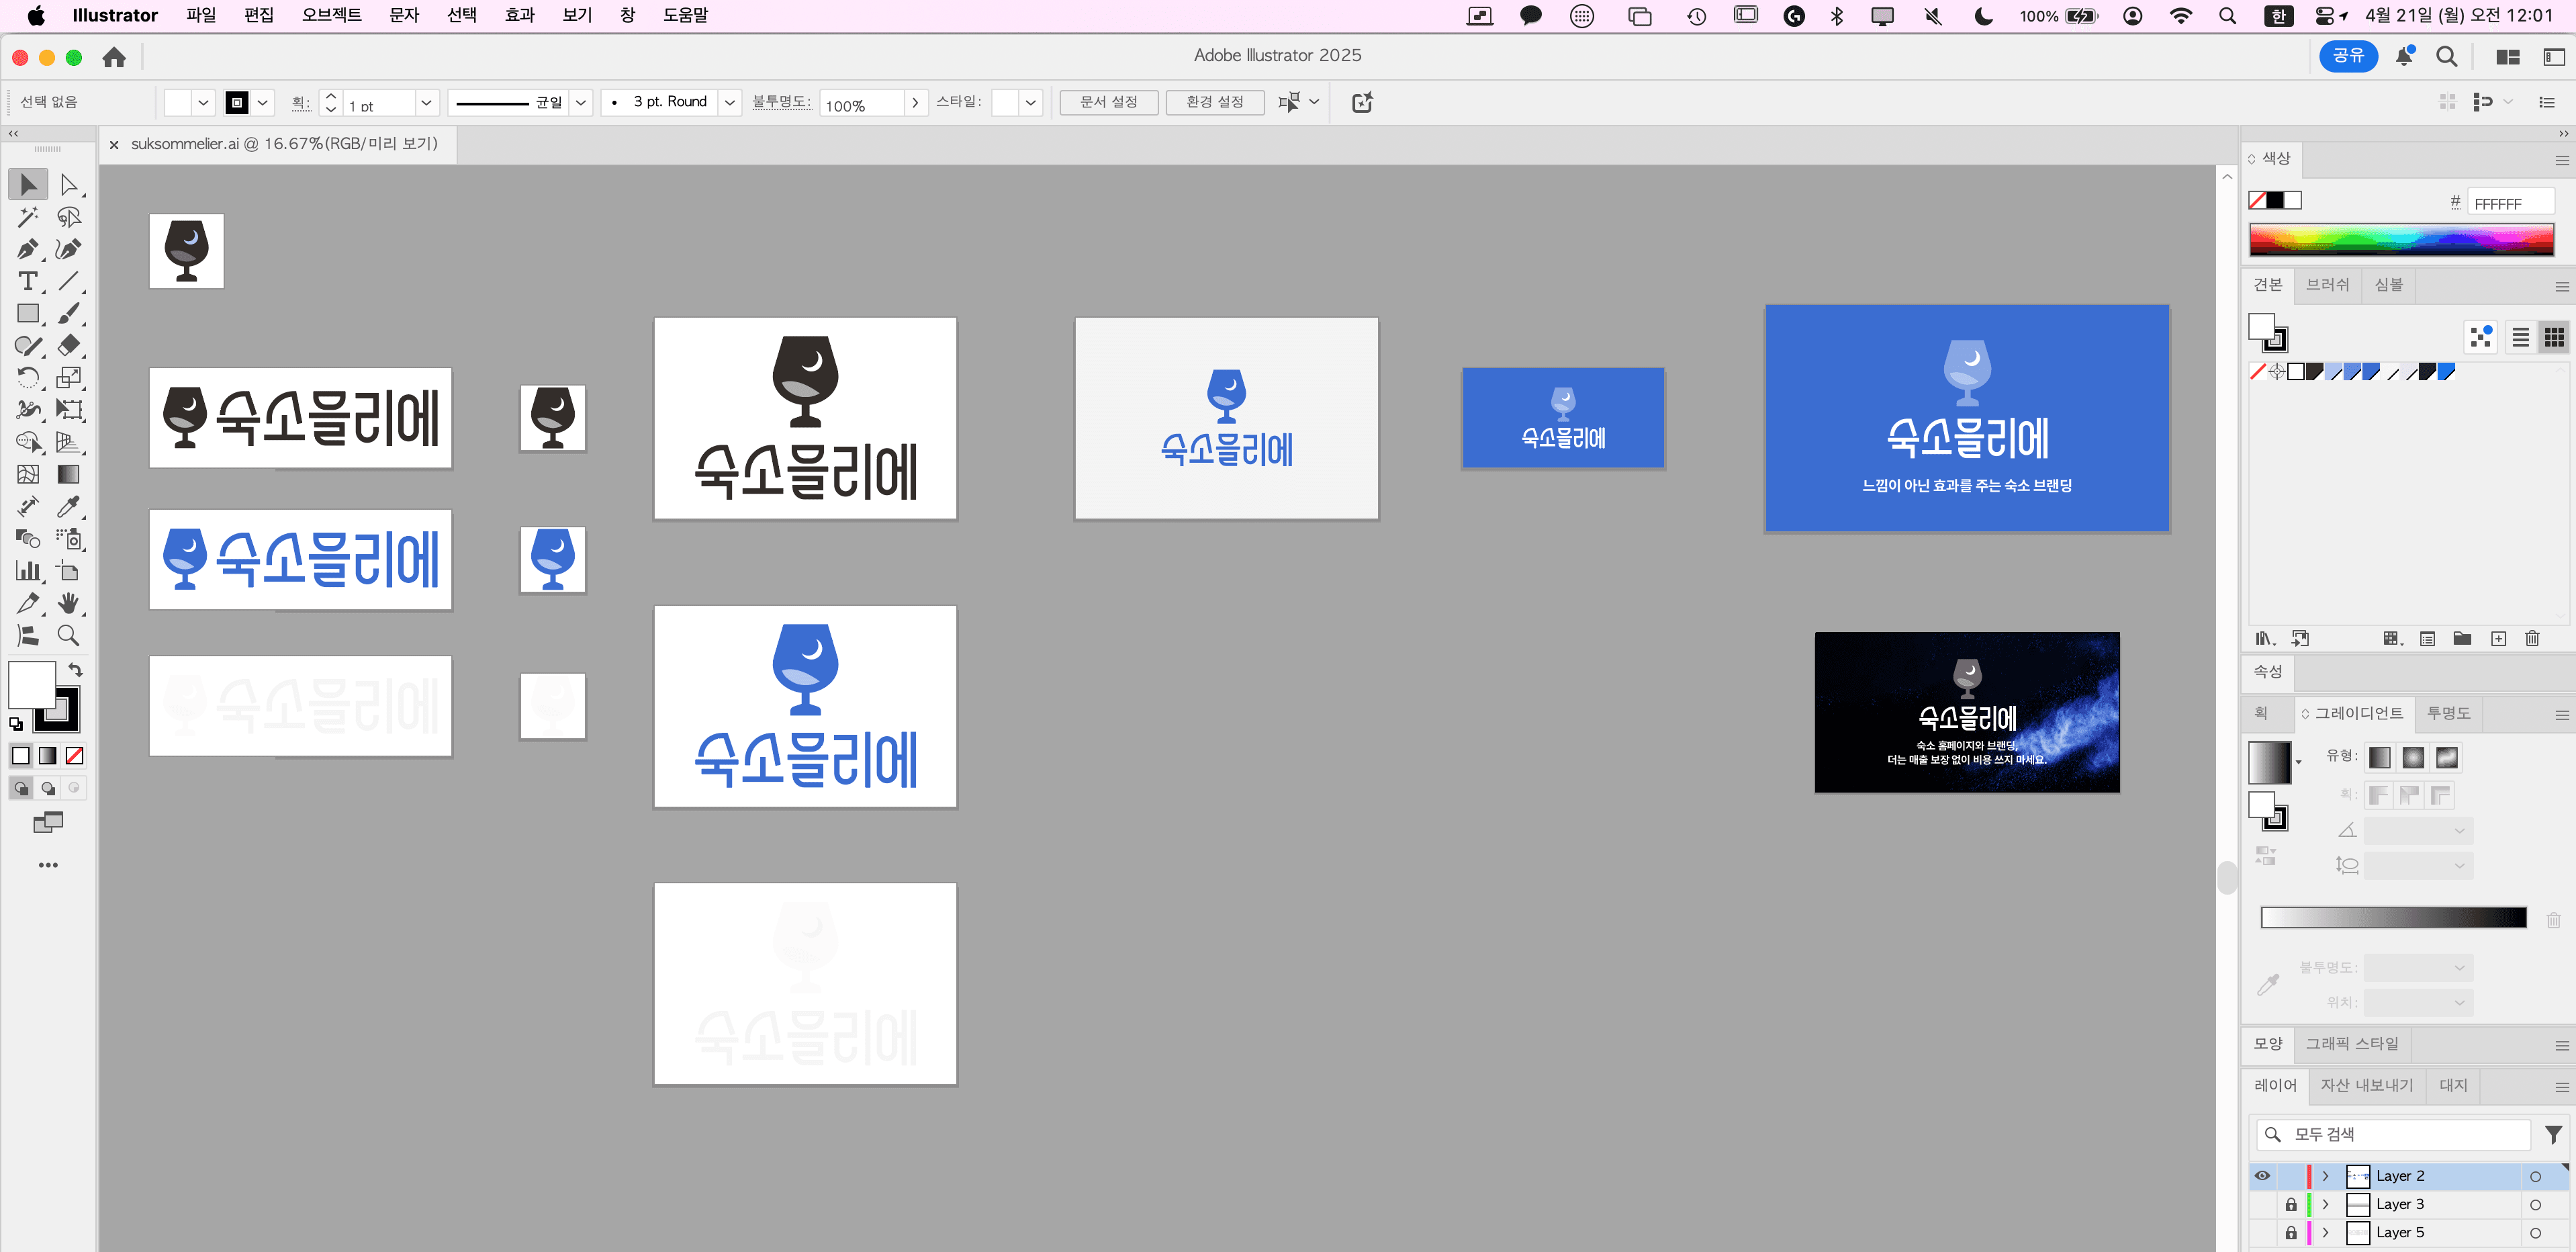The width and height of the screenshot is (2576, 1252).
Task: Pick a color from the spectrum bar
Action: coord(2401,239)
